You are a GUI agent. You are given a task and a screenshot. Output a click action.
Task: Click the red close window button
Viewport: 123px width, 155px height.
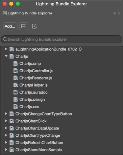tap(5, 4)
